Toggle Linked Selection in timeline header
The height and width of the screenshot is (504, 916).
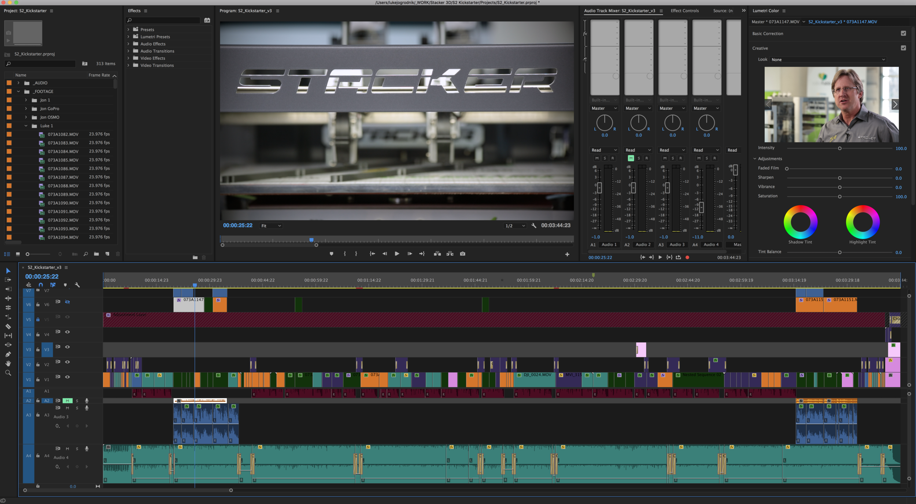[x=53, y=285]
